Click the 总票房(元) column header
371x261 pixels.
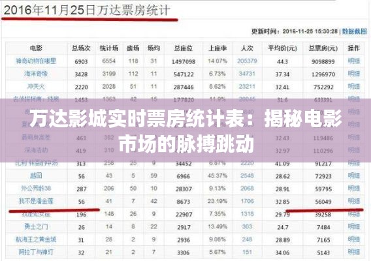(323, 48)
